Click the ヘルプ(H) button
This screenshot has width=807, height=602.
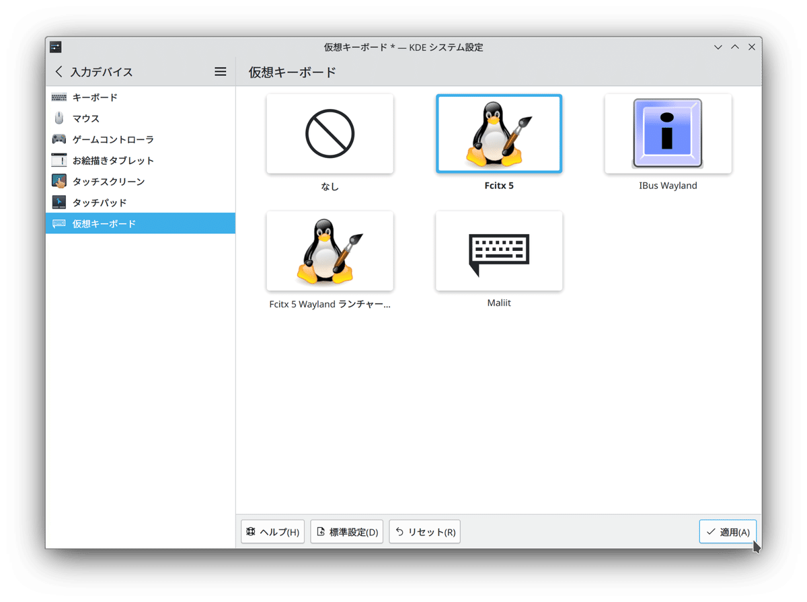[x=273, y=531]
